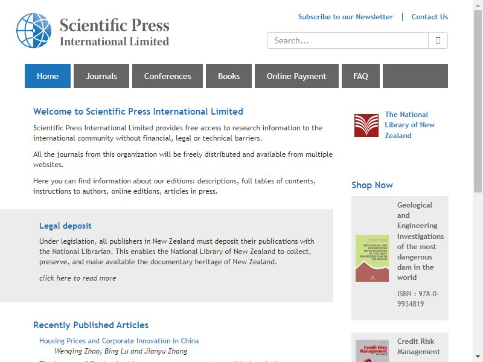The width and height of the screenshot is (483, 362).
Task: Click the Welcome to Scientific Press heading
Action: pyautogui.click(x=138, y=112)
